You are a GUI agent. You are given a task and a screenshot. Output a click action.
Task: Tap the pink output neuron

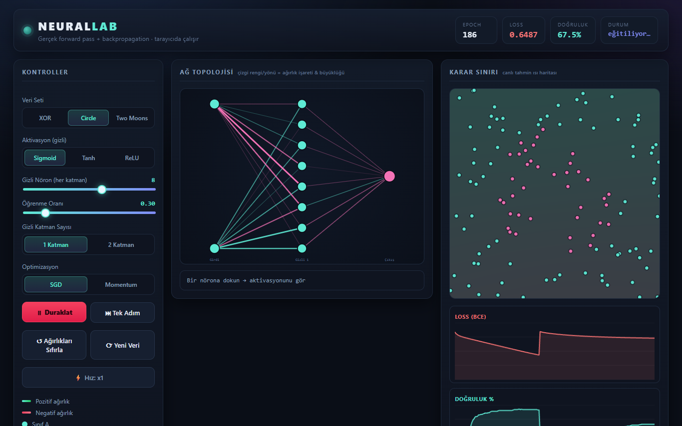389,176
